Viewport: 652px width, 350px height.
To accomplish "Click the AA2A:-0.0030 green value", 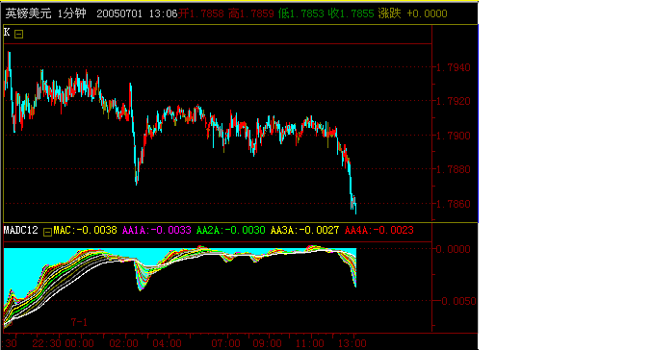I will [231, 230].
